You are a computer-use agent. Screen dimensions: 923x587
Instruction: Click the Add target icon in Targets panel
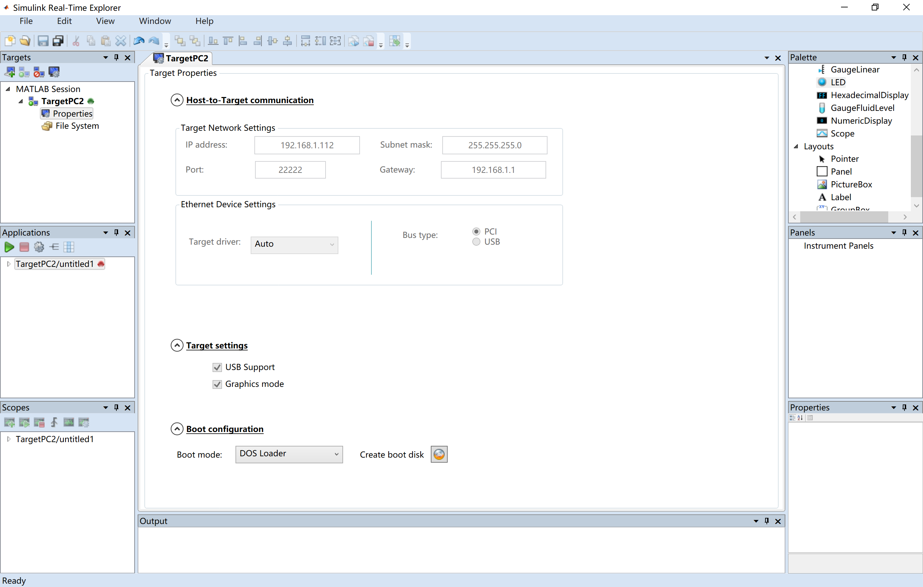pos(9,71)
